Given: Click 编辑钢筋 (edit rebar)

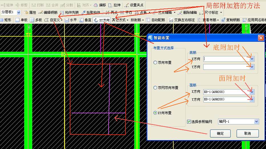Looking at the screenshot, I should (48, 12).
